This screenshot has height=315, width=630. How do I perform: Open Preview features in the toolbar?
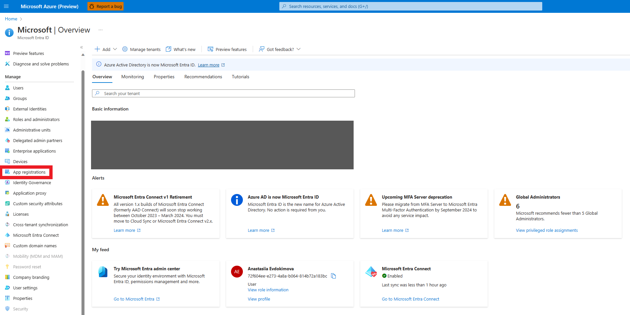(227, 49)
